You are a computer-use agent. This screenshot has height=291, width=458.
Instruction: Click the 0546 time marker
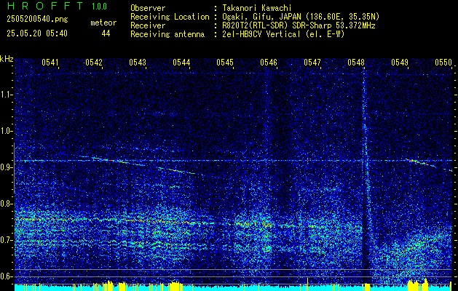tap(269, 62)
